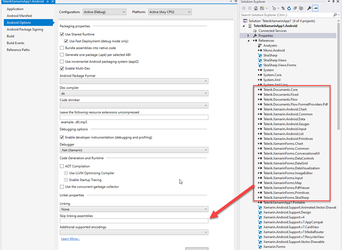Click the Properties wrench icon in the tree
The image size is (342, 250).
click(255, 36)
